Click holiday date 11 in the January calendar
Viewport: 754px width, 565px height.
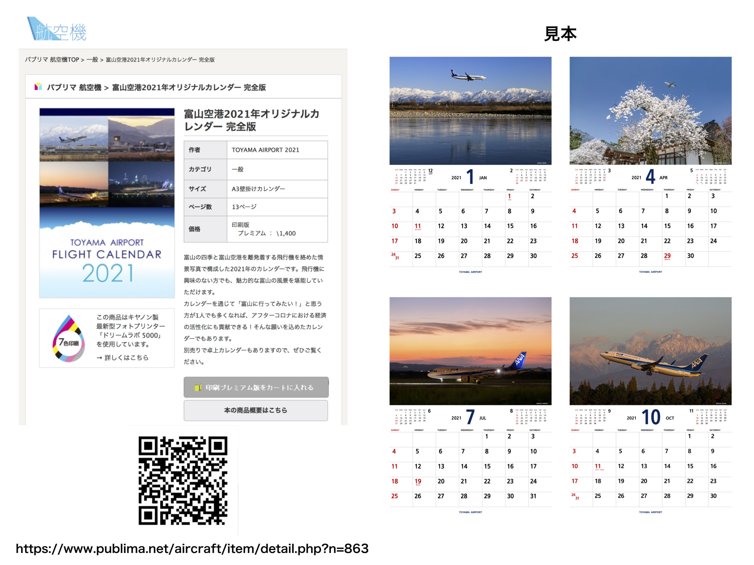(x=418, y=227)
